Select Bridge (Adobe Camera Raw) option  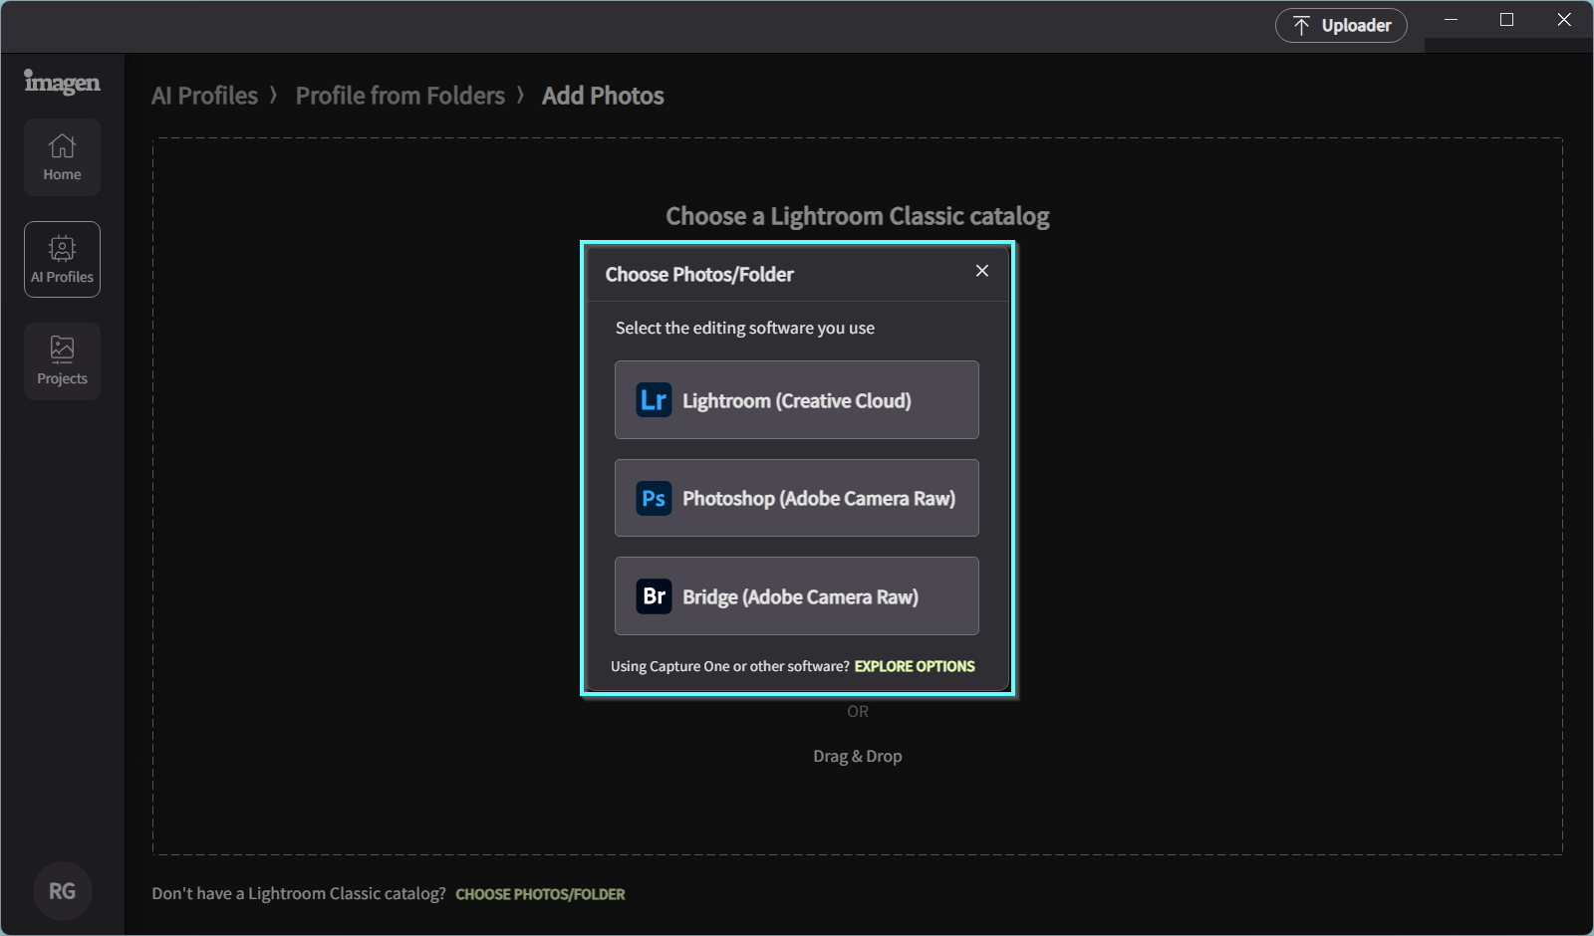tap(797, 596)
